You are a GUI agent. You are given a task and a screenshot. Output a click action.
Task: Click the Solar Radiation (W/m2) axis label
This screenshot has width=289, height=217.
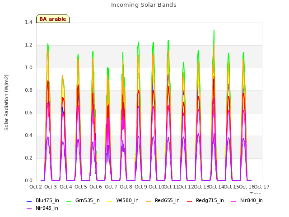click(x=6, y=103)
